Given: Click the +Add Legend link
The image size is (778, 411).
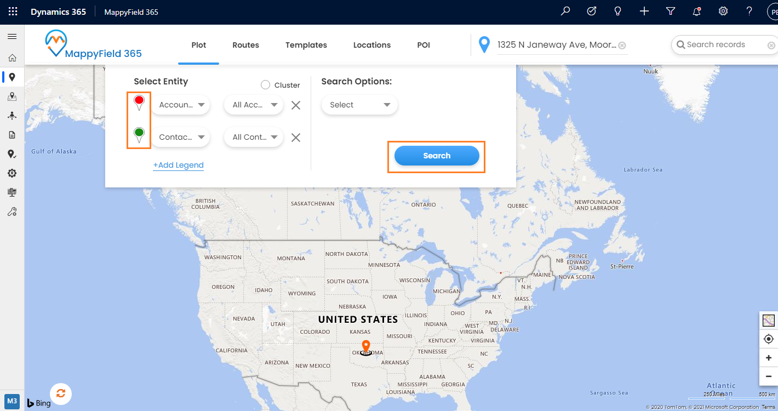Looking at the screenshot, I should pos(178,165).
